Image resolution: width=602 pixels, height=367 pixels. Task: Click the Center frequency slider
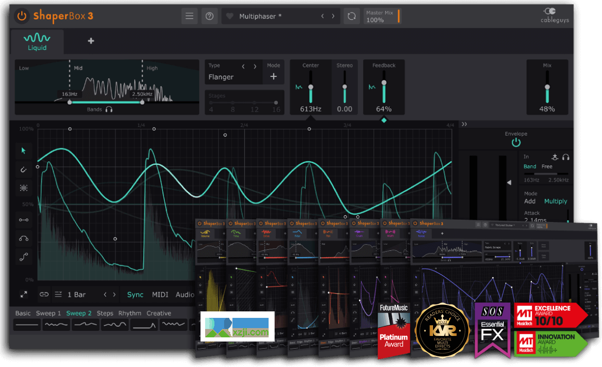click(x=311, y=87)
